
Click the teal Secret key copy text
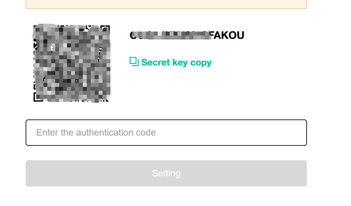[176, 62]
